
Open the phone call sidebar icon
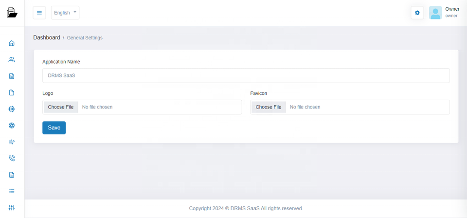[x=12, y=158]
